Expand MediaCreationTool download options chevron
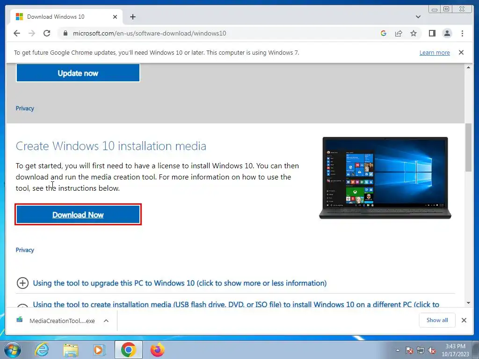 [106, 321]
